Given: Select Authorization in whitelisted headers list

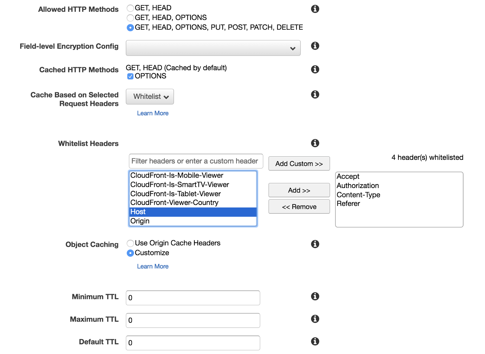Looking at the screenshot, I should tap(358, 186).
